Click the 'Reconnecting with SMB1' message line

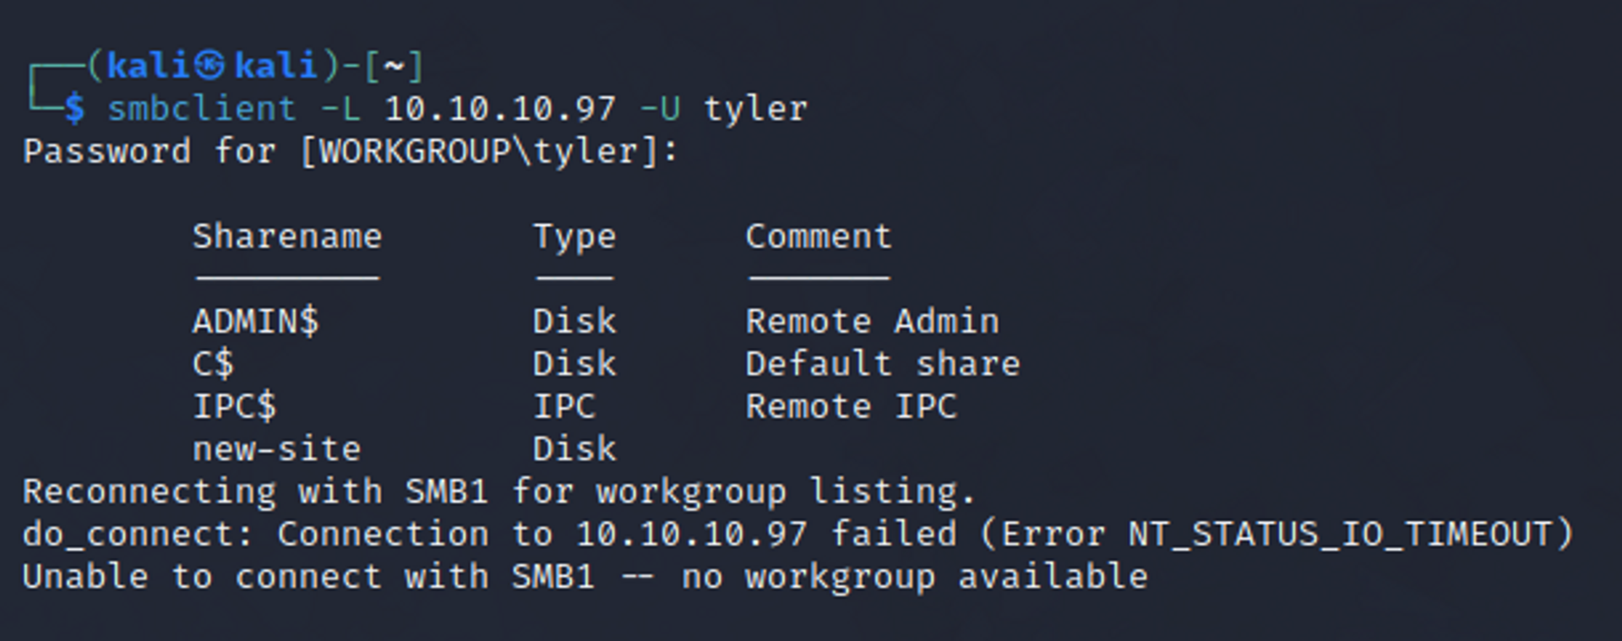(x=499, y=492)
